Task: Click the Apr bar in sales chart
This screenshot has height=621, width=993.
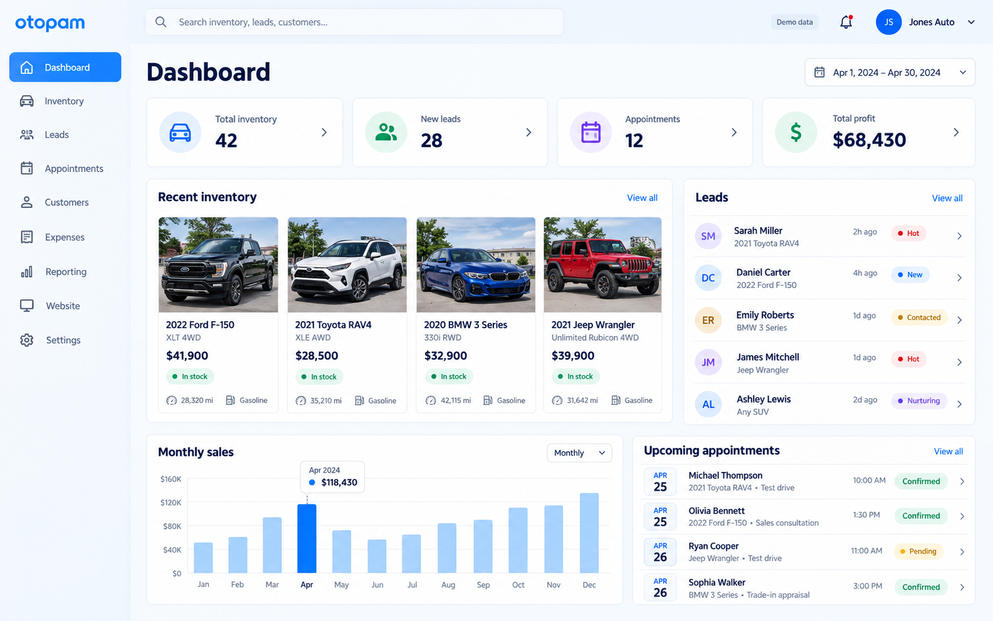Action: pos(307,538)
